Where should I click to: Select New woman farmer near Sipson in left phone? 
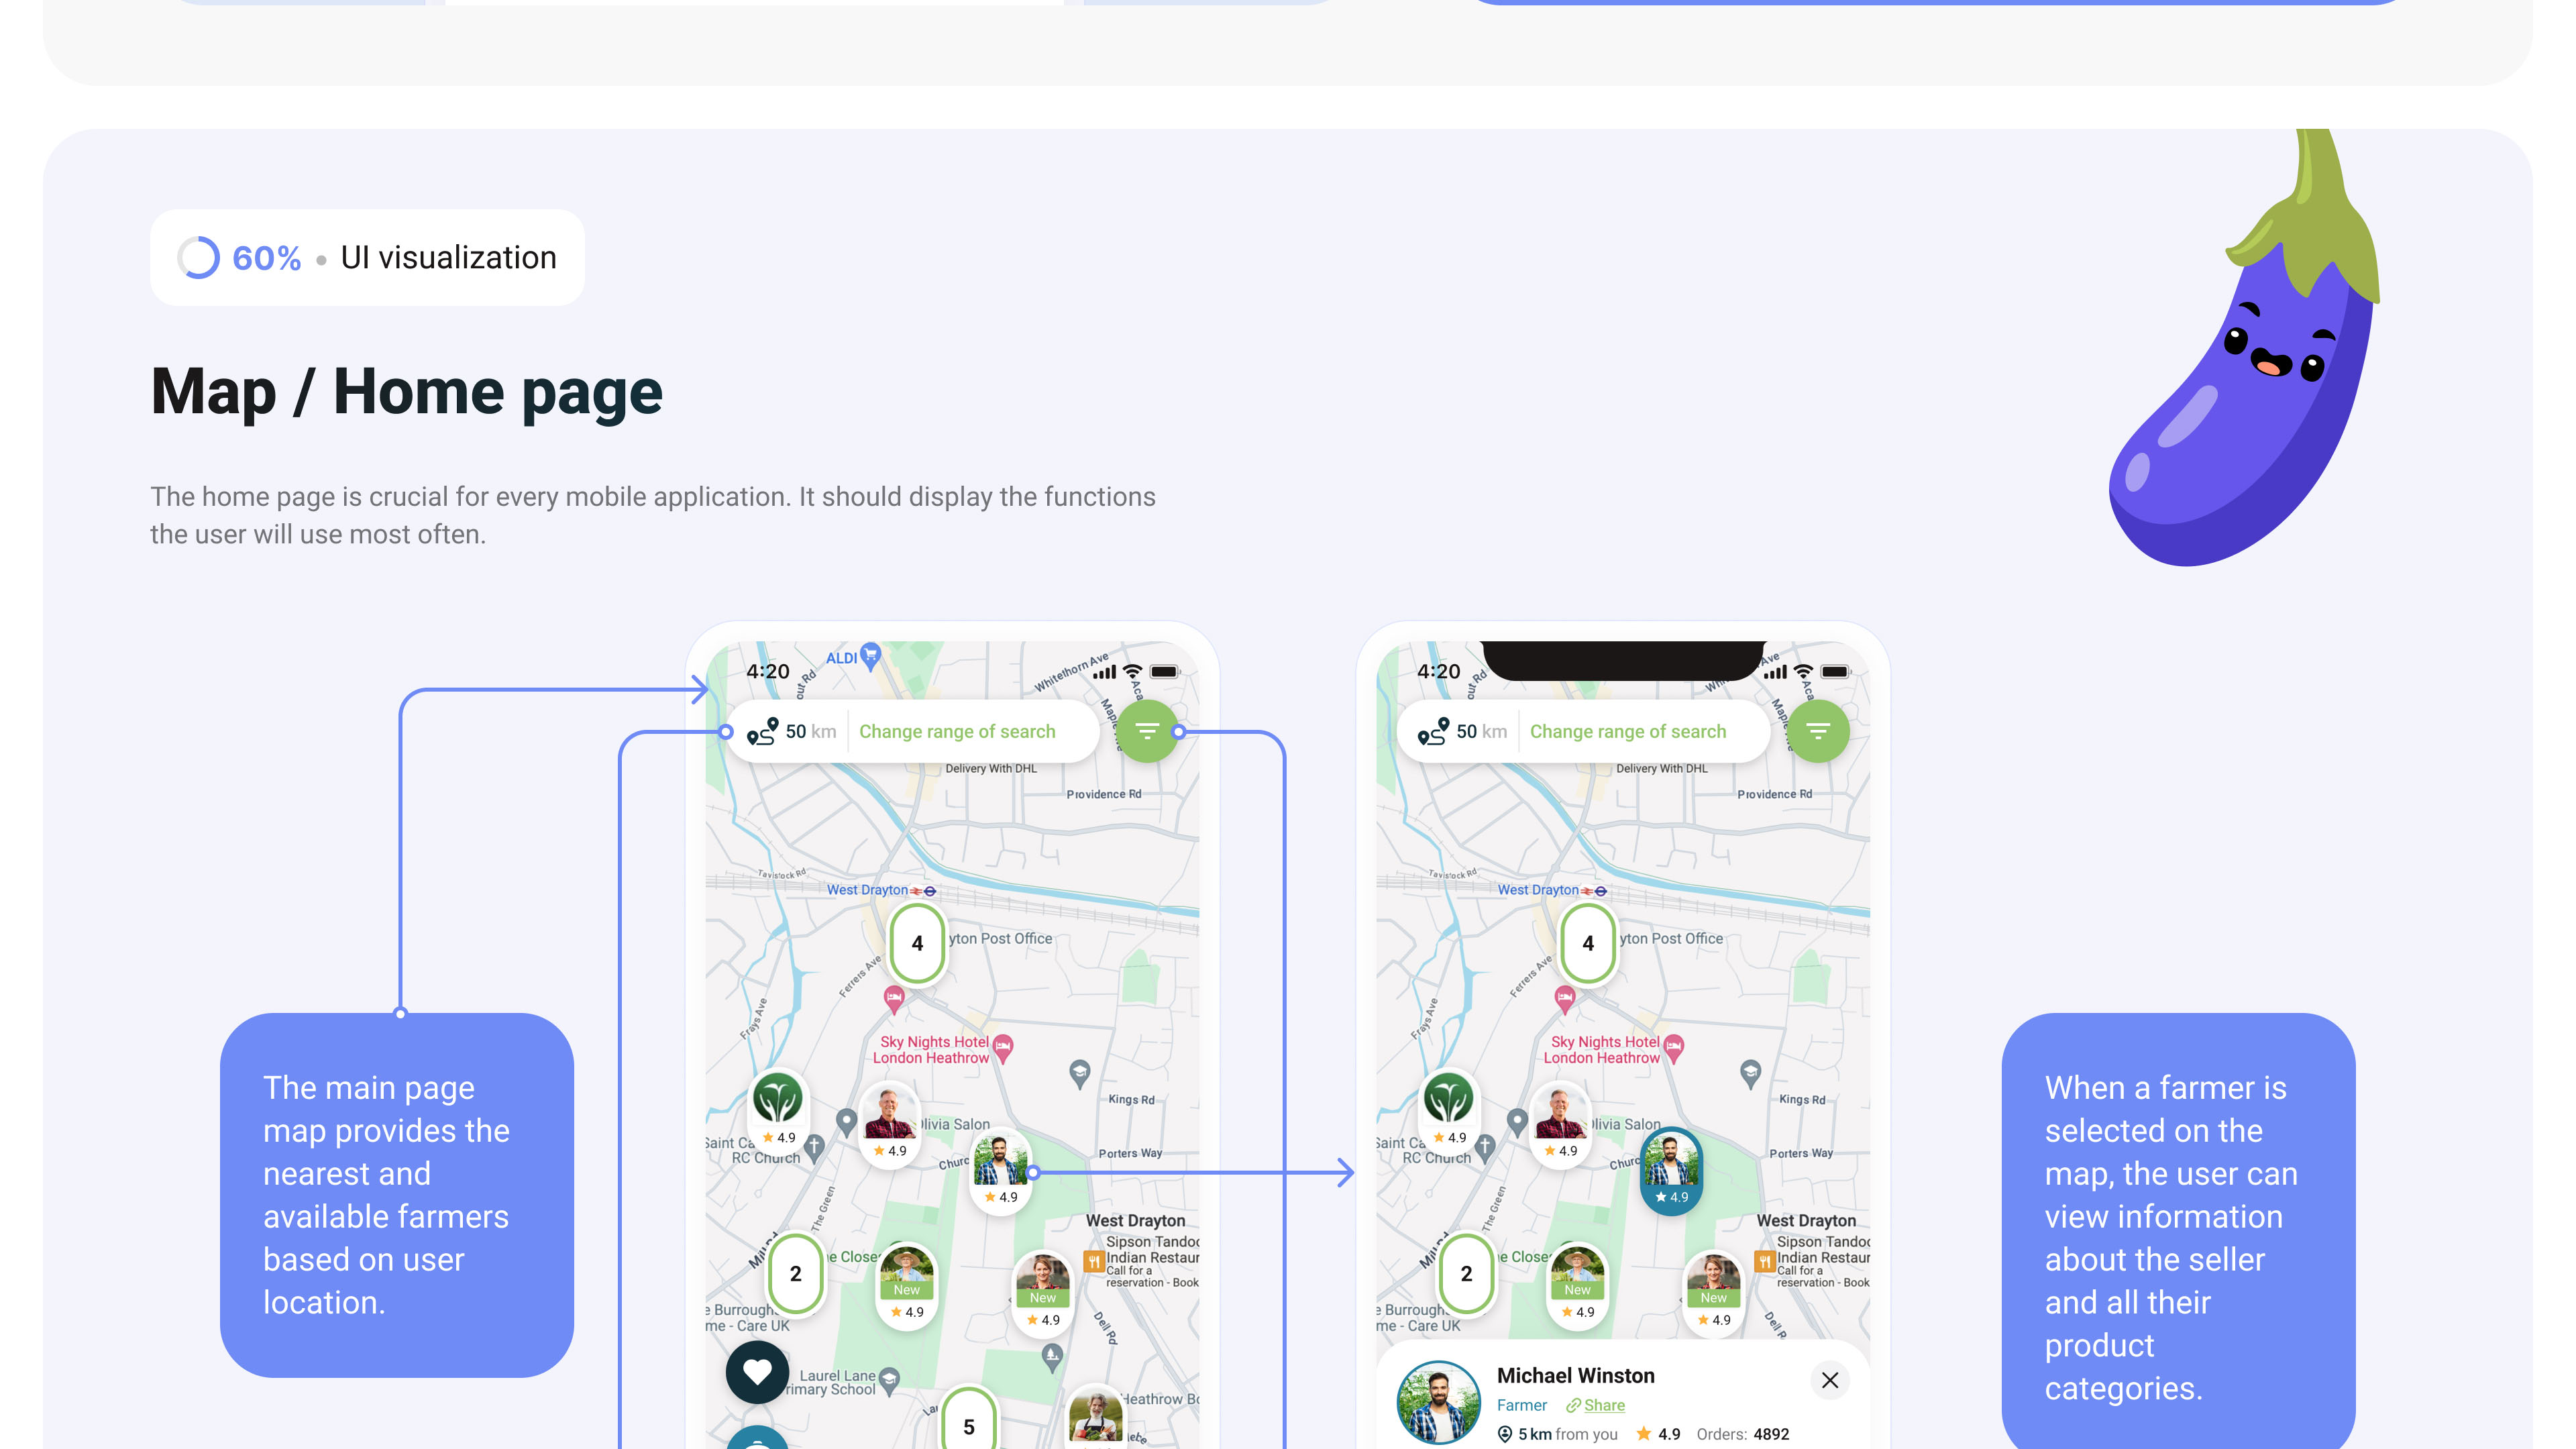[x=1043, y=1293]
